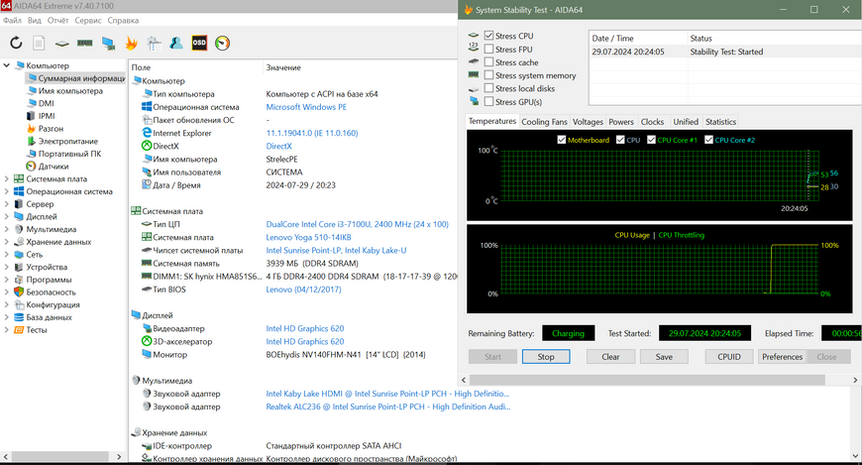This screenshot has width=862, height=465.
Task: Open the Справка menu
Action: [x=123, y=21]
